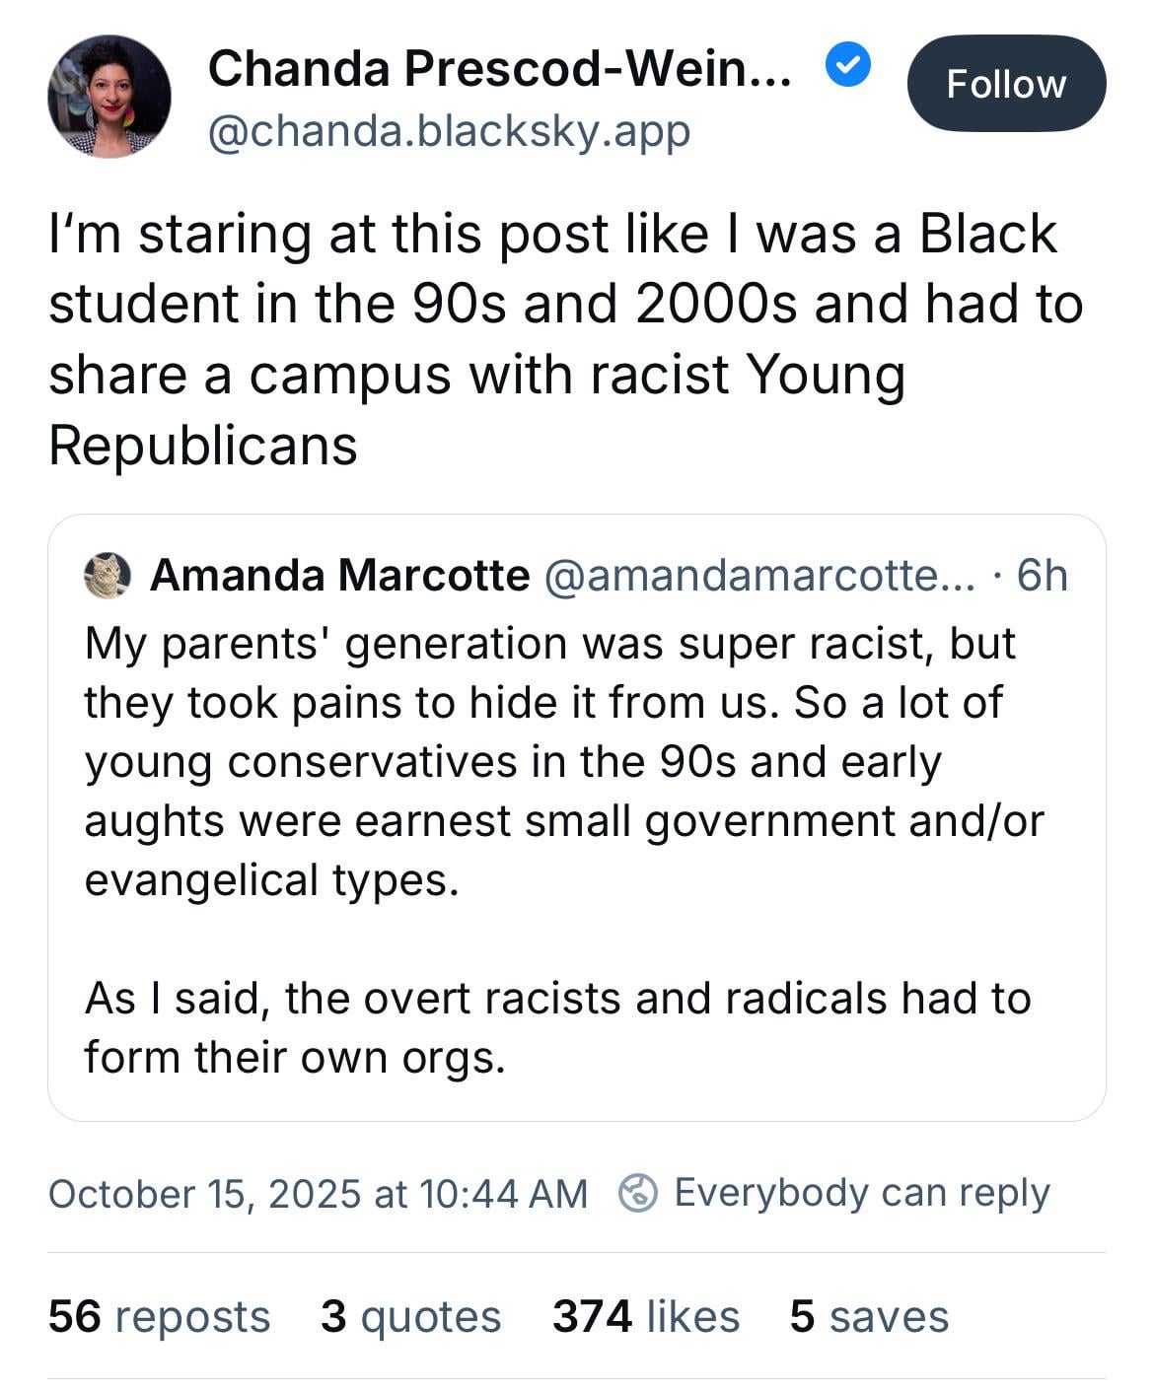Click the October 15, 2025 timestamp
Viewport: 1154px width, 1392px height.
pos(318,1194)
